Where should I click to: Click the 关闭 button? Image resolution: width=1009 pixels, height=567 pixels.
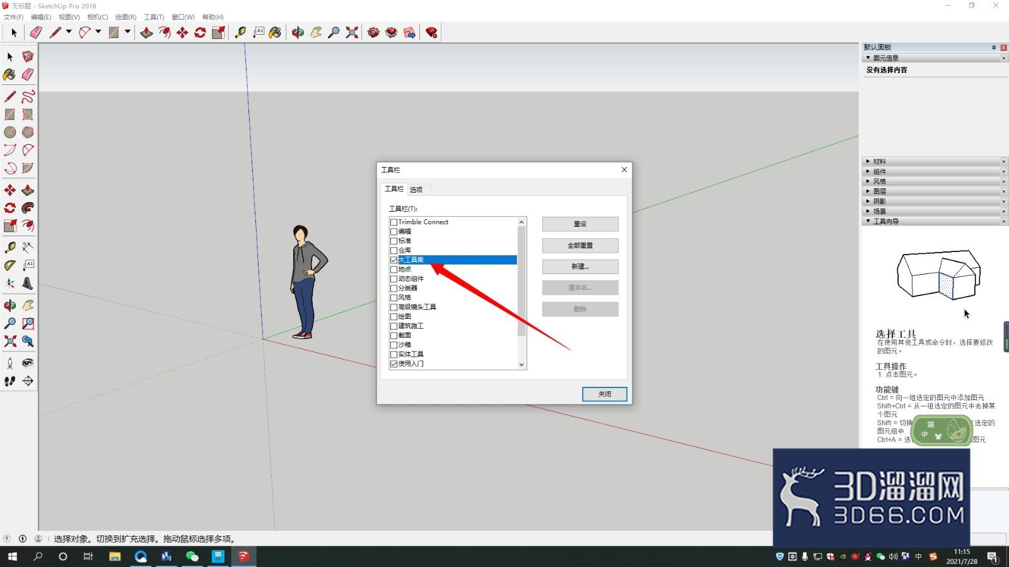[x=604, y=394]
